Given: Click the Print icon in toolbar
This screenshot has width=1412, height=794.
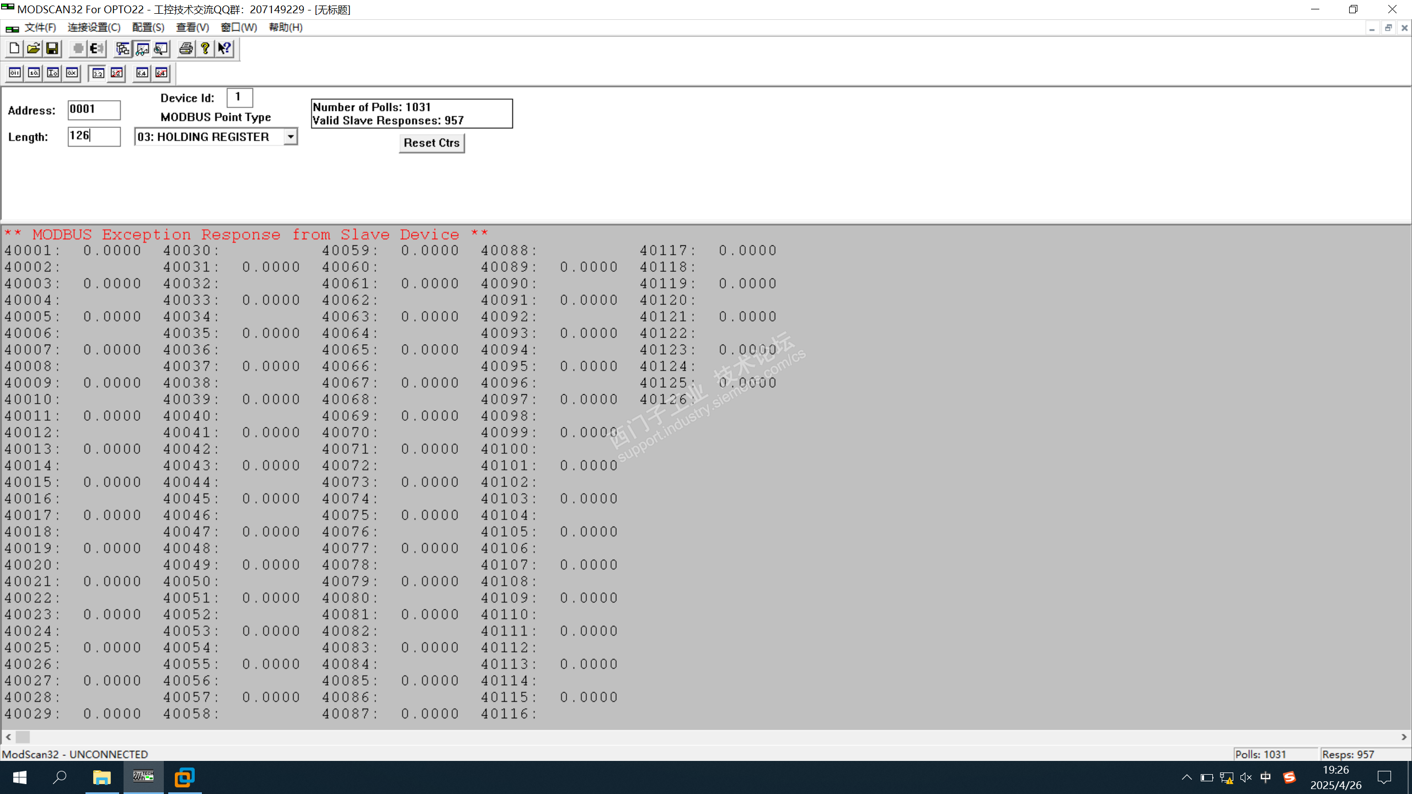Looking at the screenshot, I should (x=186, y=49).
